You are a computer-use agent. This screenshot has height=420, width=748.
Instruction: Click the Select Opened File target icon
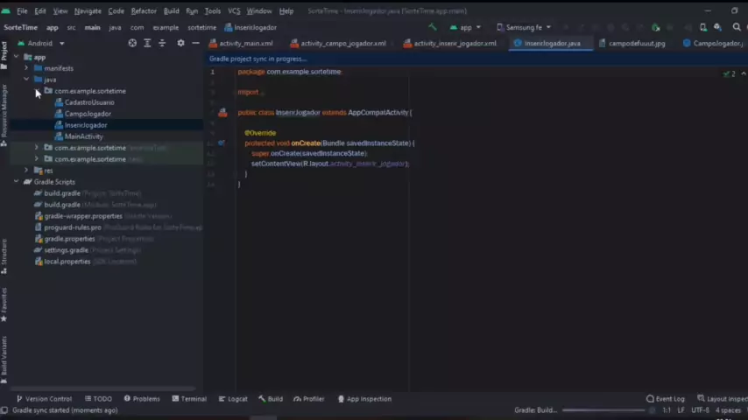click(x=132, y=43)
